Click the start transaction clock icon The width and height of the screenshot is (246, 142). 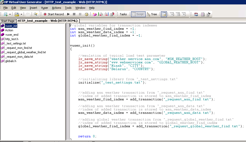(100, 14)
